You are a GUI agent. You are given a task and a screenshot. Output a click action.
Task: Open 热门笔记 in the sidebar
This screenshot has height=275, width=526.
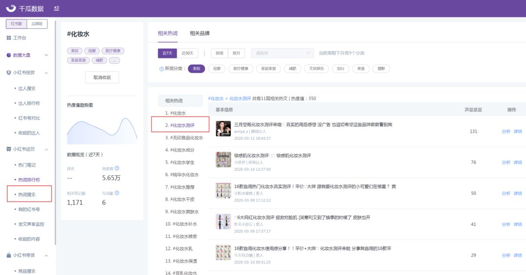point(27,165)
